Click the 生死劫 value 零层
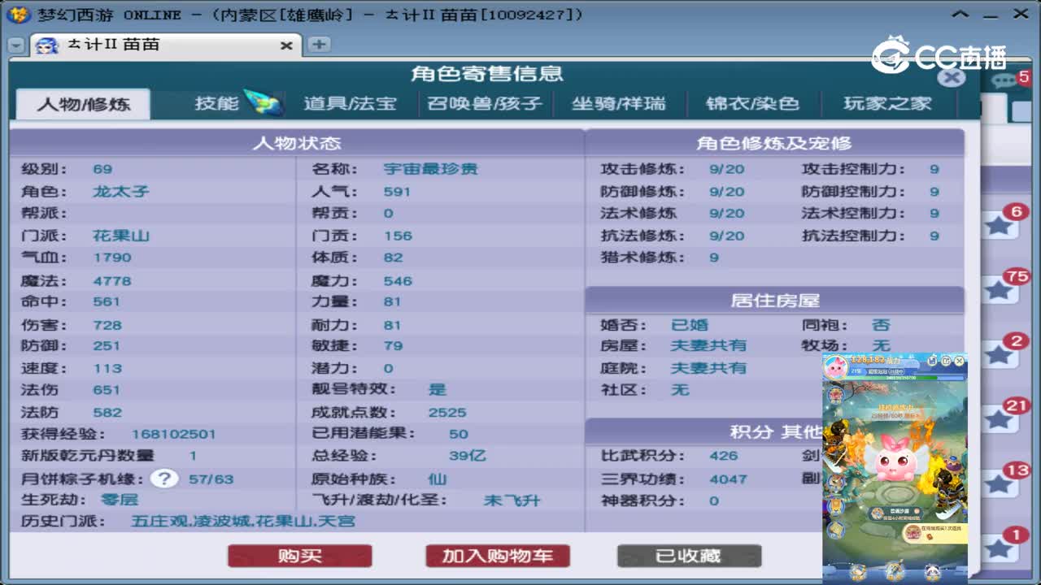The width and height of the screenshot is (1041, 585). [119, 500]
